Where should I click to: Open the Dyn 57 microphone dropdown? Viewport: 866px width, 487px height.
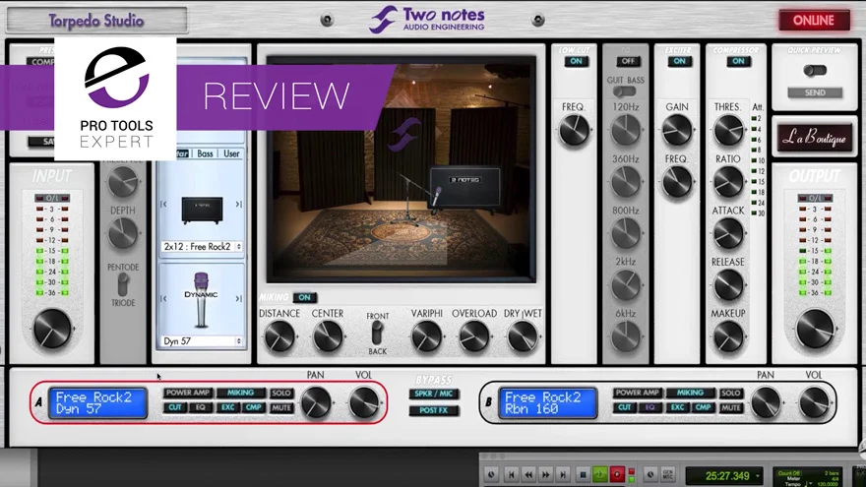pyautogui.click(x=202, y=341)
